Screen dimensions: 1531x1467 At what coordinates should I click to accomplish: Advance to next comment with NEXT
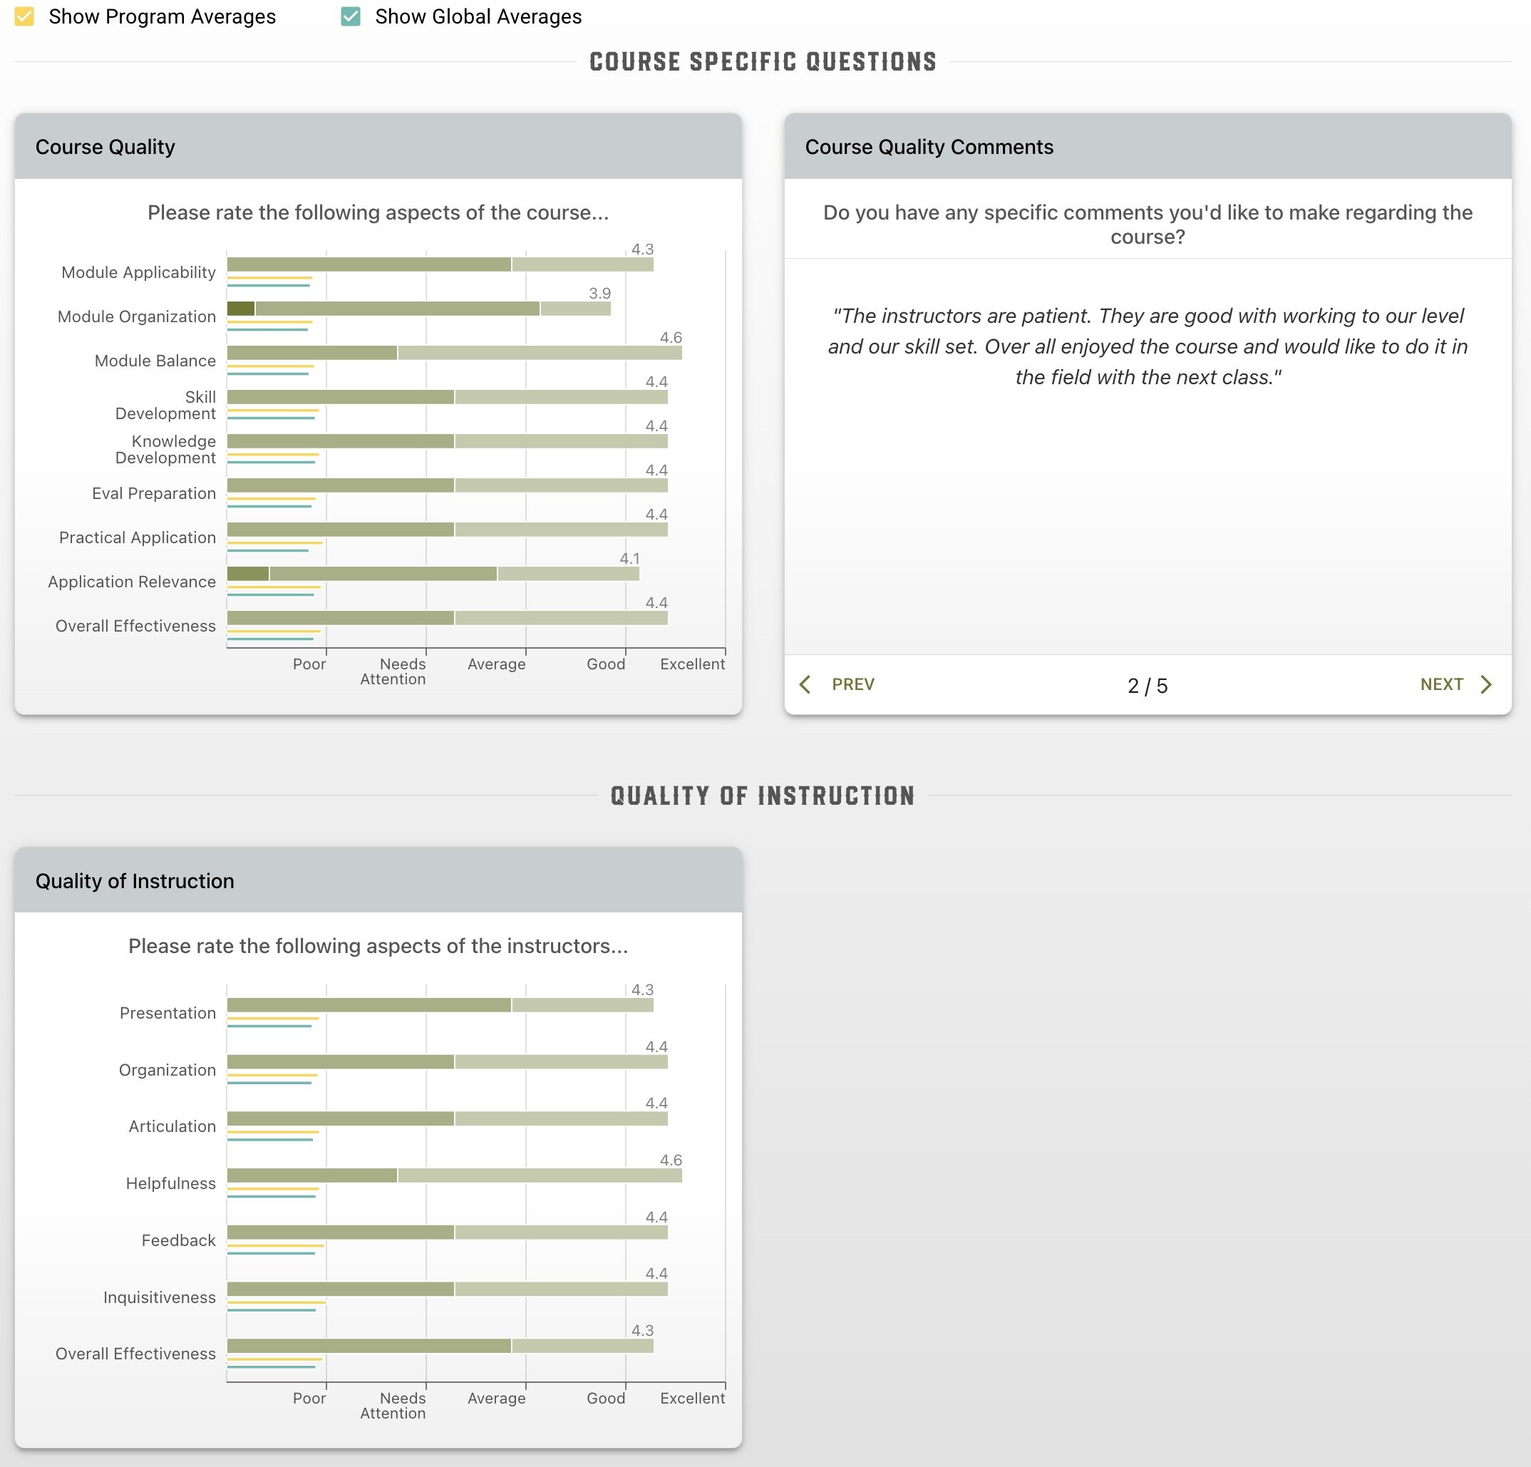1441,684
